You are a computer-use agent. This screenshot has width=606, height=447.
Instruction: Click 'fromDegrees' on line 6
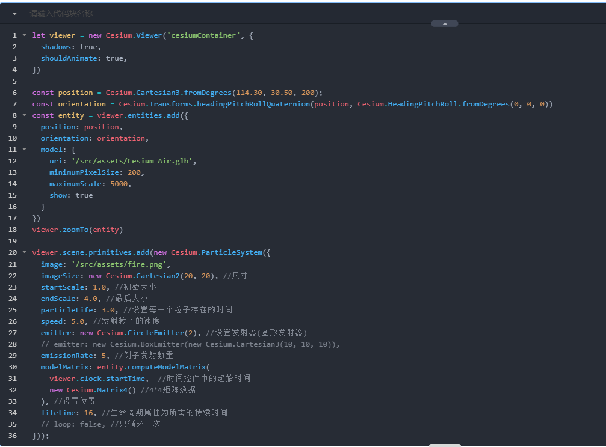point(208,93)
